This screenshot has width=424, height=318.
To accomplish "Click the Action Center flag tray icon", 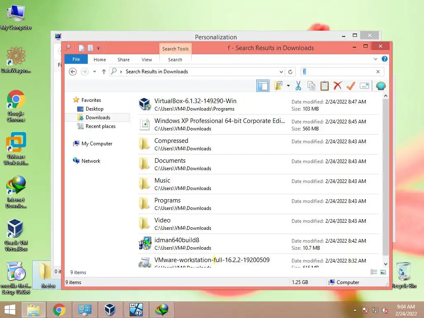I will (365, 310).
